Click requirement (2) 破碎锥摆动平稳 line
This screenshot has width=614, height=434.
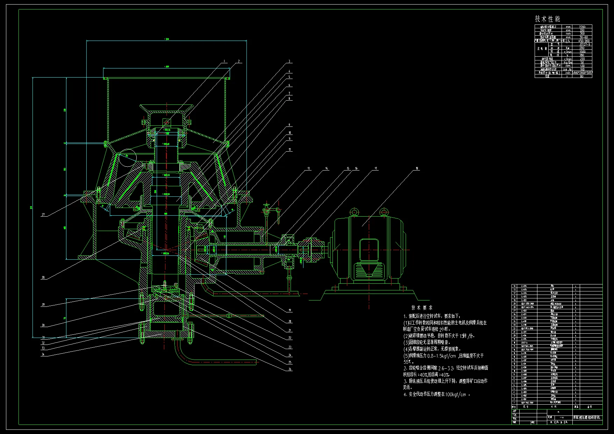pyautogui.click(x=439, y=336)
